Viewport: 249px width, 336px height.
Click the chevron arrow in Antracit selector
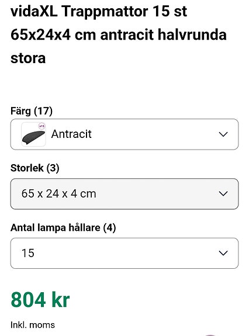pos(223,134)
